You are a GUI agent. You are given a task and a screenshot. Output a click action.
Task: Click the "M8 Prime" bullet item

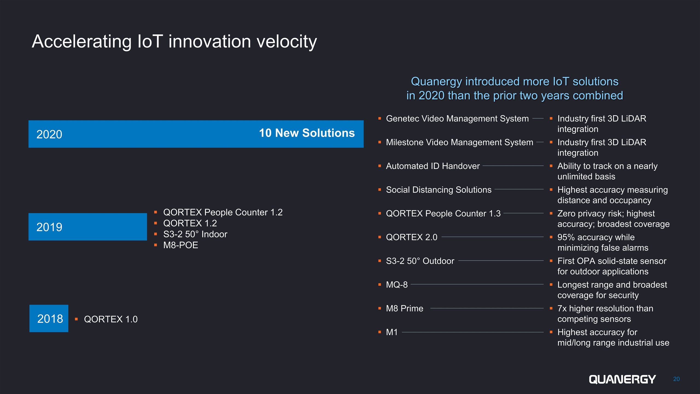pyautogui.click(x=404, y=309)
